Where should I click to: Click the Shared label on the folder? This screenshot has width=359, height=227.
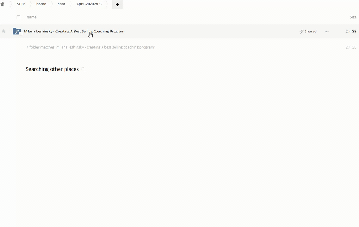tap(310, 31)
